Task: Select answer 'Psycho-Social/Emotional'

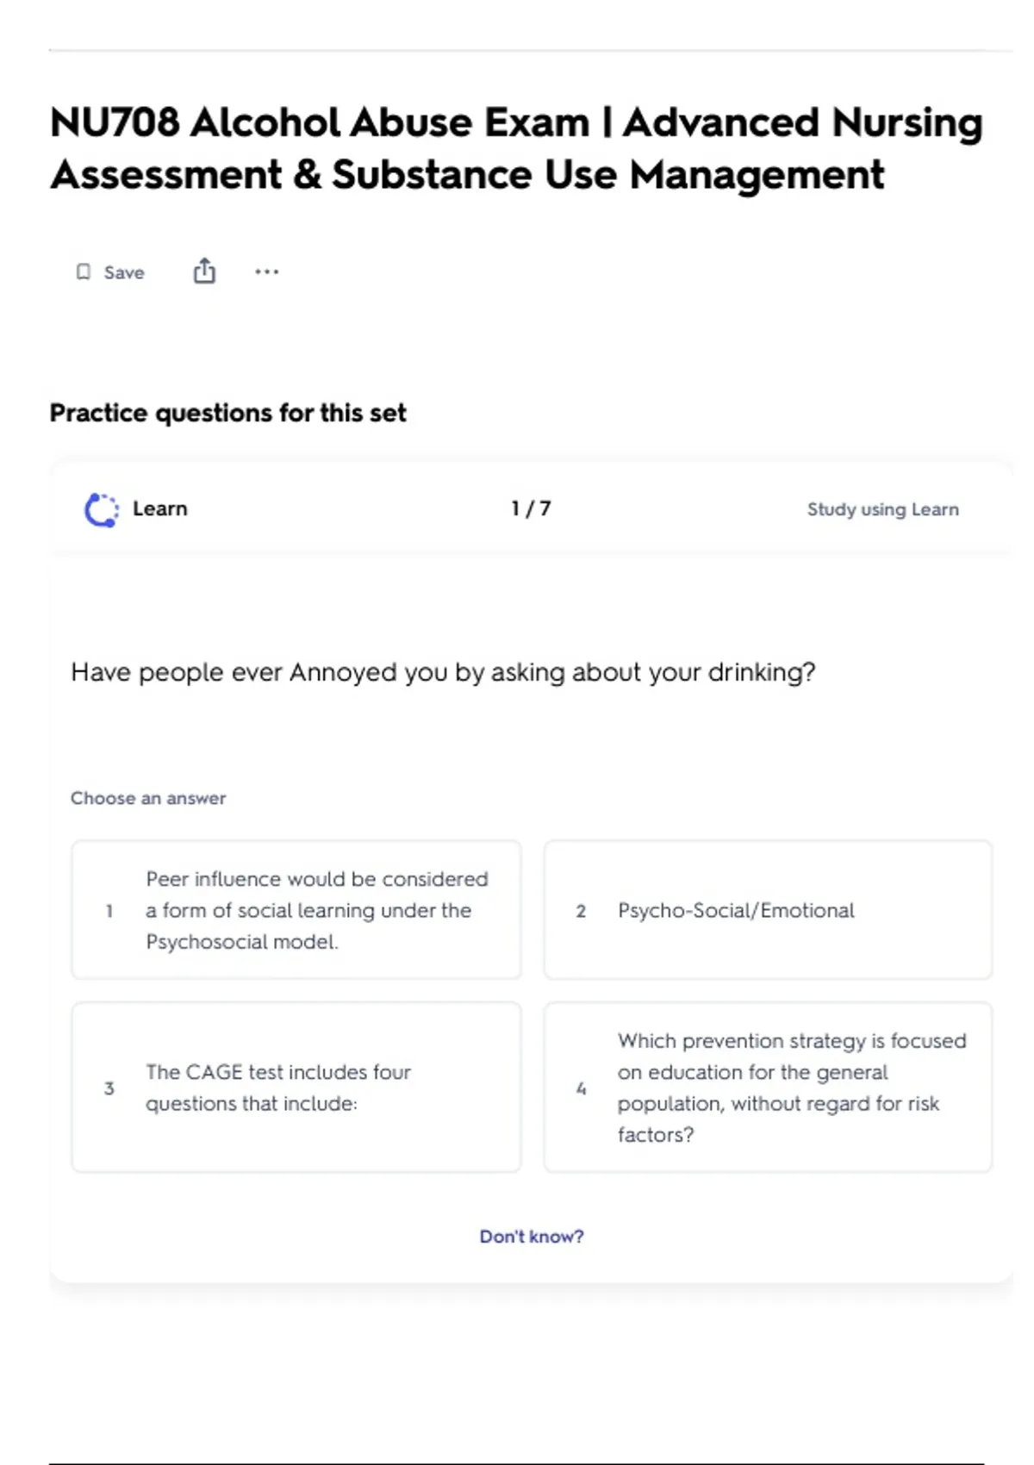Action: (767, 910)
